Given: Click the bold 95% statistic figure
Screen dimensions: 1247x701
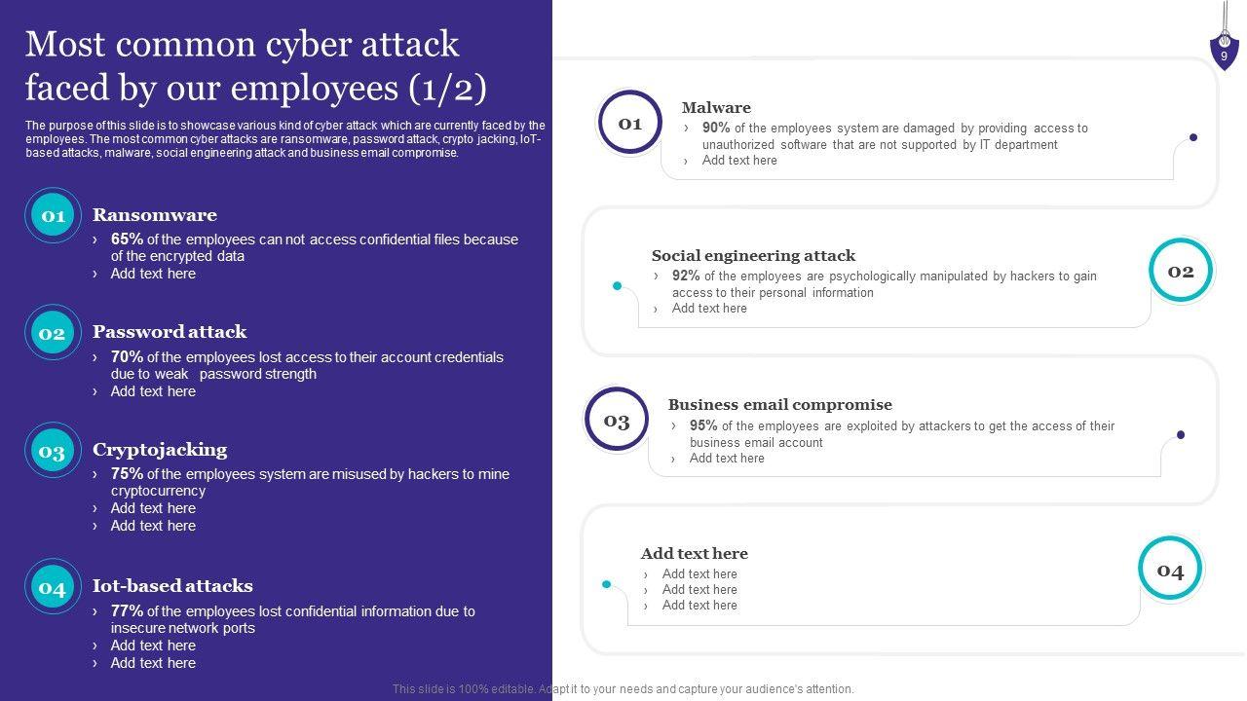Looking at the screenshot, I should pos(703,425).
